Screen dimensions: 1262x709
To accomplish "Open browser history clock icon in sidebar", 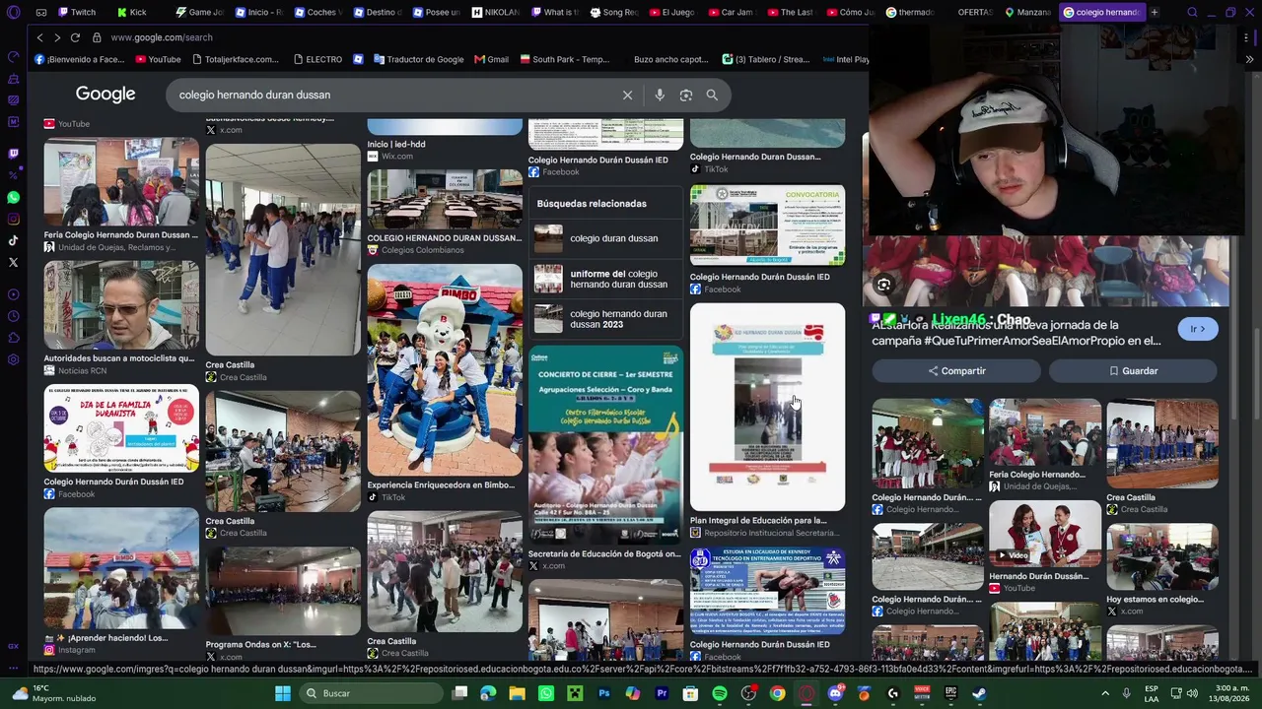I will [x=13, y=316].
